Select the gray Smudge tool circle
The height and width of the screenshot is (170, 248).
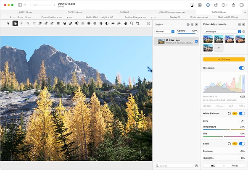(x=95, y=24)
